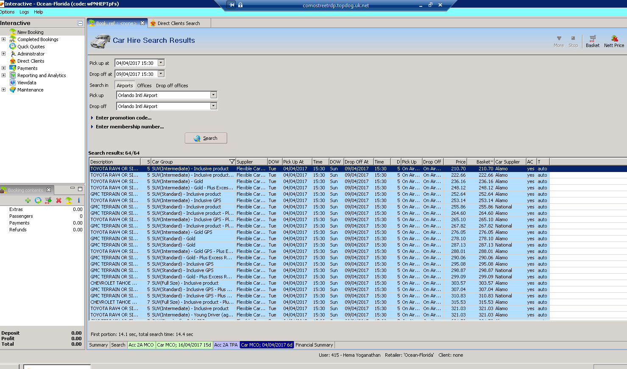This screenshot has width=627, height=369.
Task: Open the Direct Clients Search tab
Action: [x=178, y=23]
